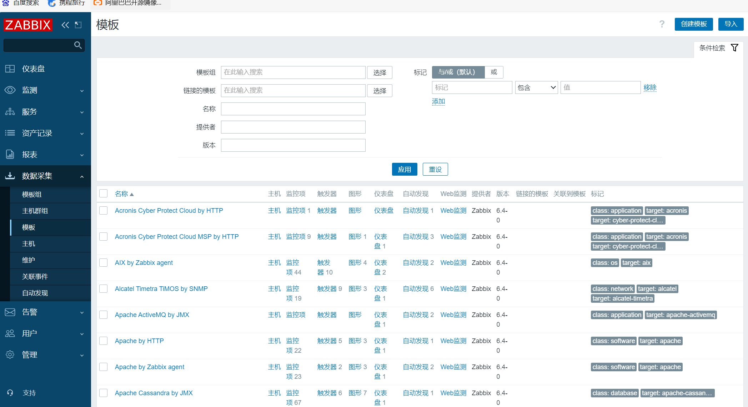
Task: Toggle the select-all templates checkbox
Action: [104, 194]
